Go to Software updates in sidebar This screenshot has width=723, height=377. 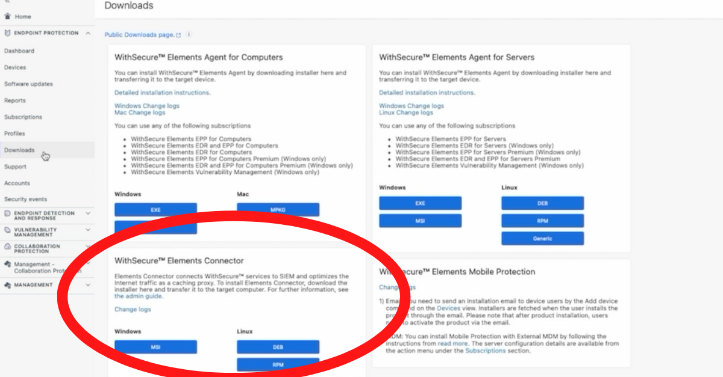pos(28,84)
